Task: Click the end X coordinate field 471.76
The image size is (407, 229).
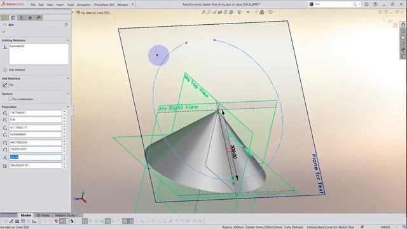Action: (36, 128)
